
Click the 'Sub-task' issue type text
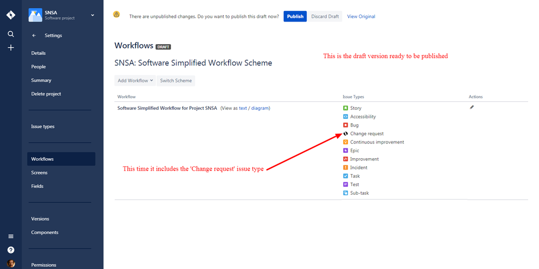pos(359,193)
